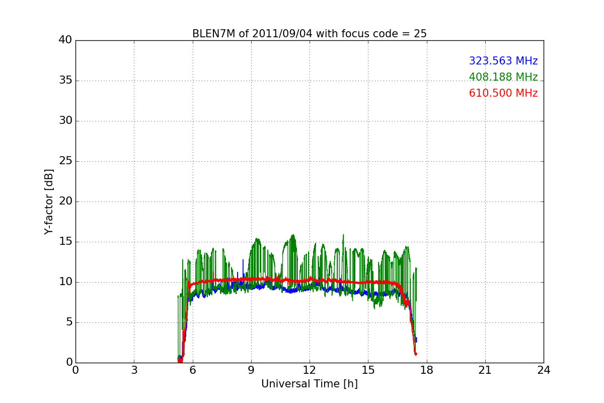Select the blue "323.563 MHz" legend label

[x=503, y=61]
